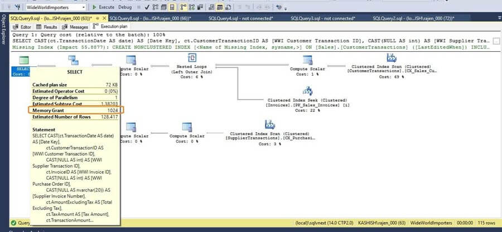Switch to the SQLQuery2.sql tab

coord(414,18)
